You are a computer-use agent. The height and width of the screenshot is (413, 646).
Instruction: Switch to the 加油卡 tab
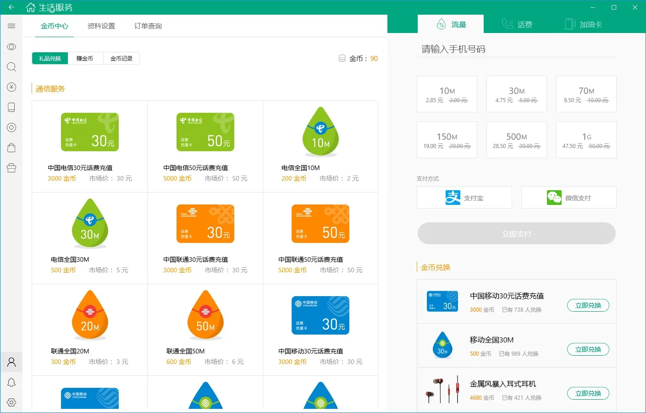click(x=583, y=24)
